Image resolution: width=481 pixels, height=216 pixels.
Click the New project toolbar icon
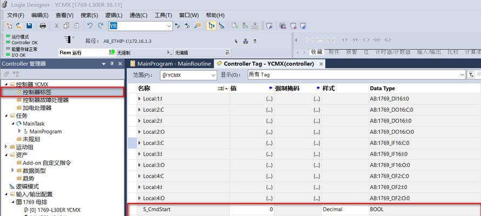pyautogui.click(x=9, y=26)
